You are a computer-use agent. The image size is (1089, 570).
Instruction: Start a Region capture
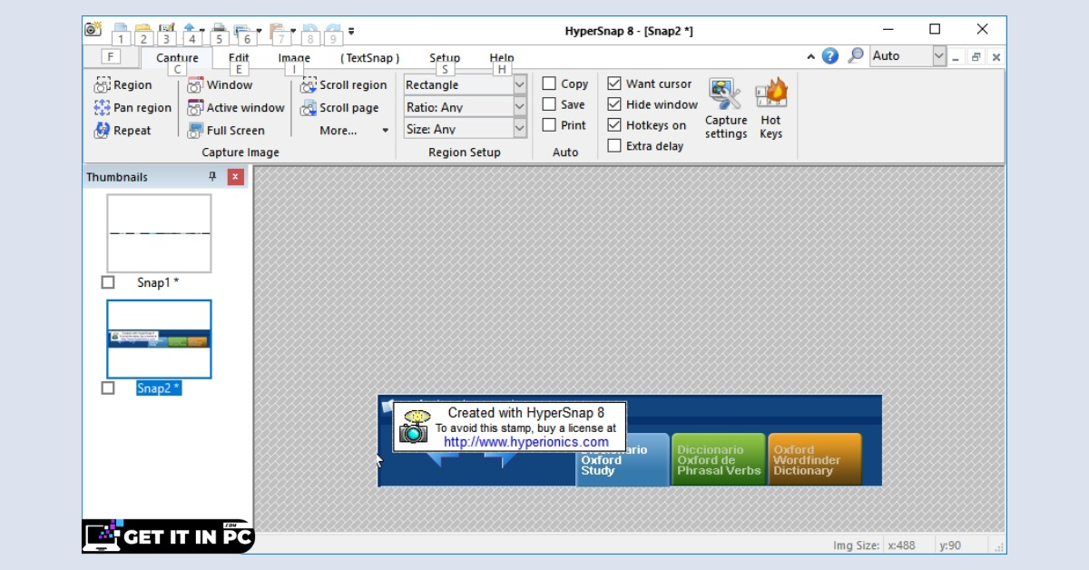click(x=123, y=84)
